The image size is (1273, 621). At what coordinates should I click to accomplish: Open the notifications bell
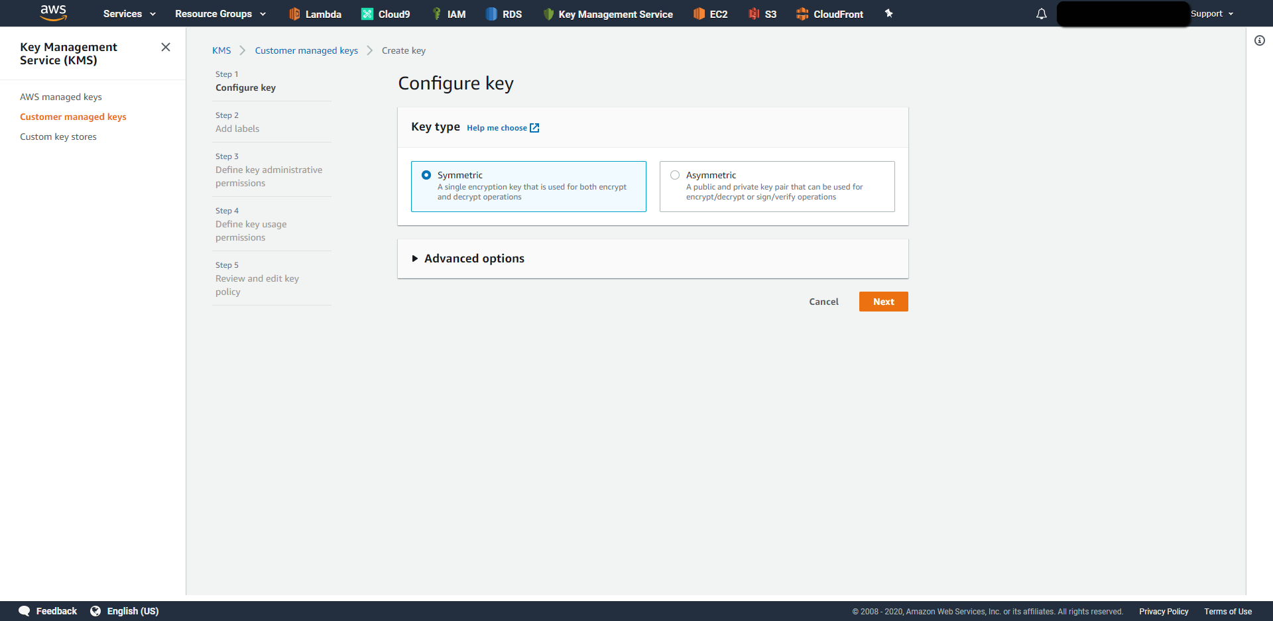point(1041,13)
